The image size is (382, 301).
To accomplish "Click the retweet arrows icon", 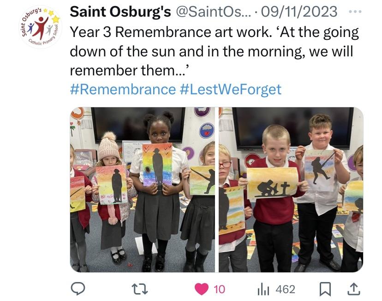I will click(140, 289).
